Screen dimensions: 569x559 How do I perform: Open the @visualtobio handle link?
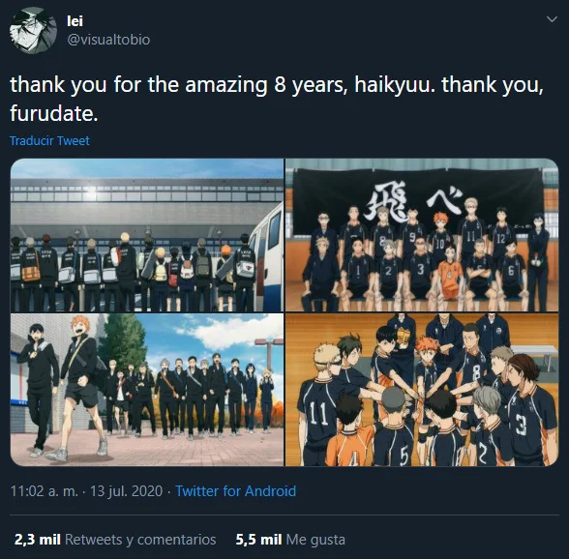coord(108,40)
